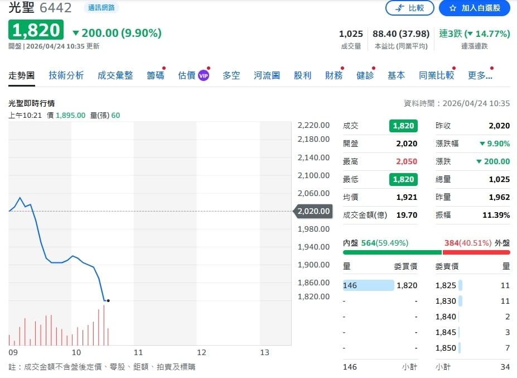Viewport: 517px width, 378px height.
Task: View the 河流圖 tab
Action: click(266, 75)
